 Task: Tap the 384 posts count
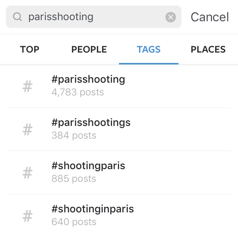(74, 135)
